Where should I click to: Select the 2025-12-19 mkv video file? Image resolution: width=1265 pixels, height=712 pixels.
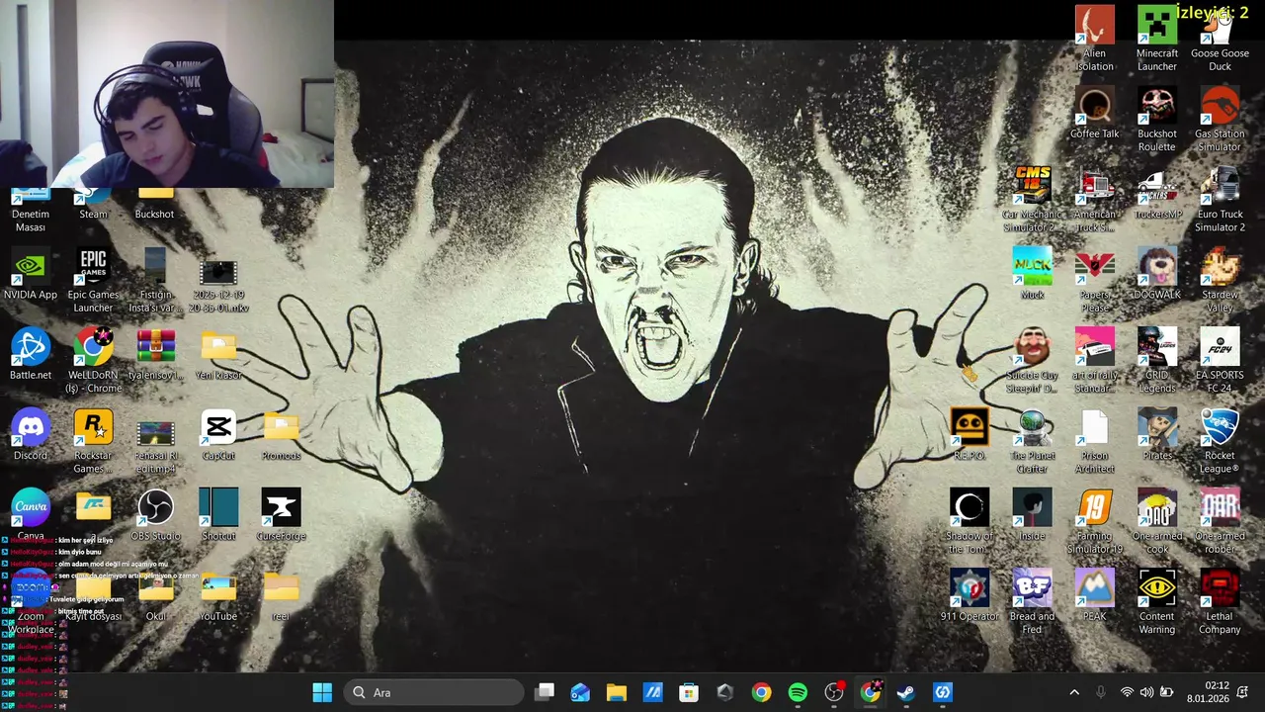[218, 287]
